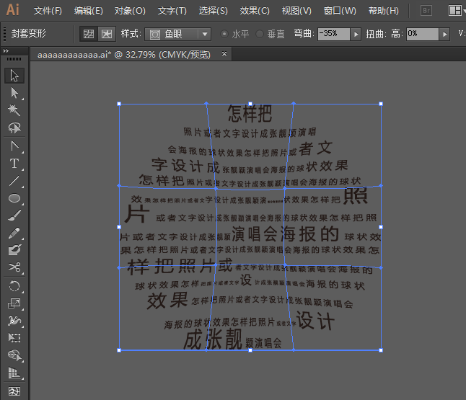Select the Magic Wand tool
The image size is (466, 400).
tap(14, 110)
